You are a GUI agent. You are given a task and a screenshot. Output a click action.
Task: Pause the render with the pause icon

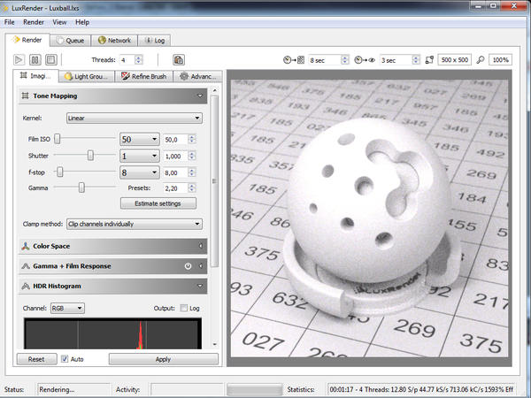(36, 59)
